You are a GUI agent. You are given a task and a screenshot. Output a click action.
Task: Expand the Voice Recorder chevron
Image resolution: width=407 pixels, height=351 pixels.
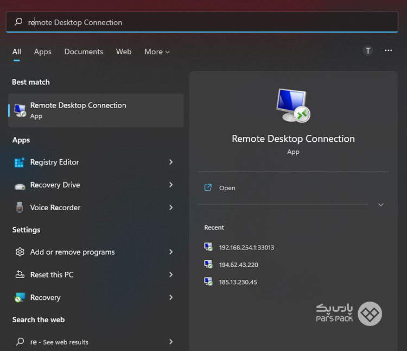pos(171,208)
